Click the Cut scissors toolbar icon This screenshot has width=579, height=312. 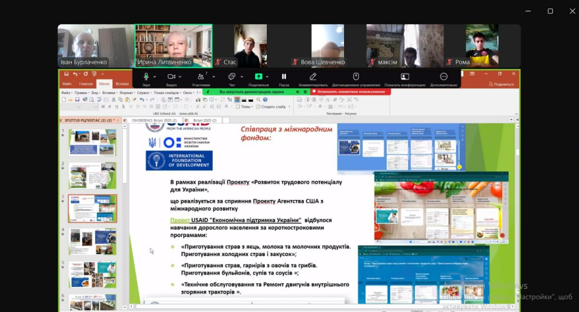114,100
